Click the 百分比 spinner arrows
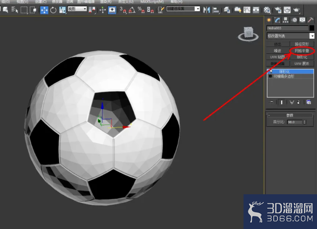 pos(304,122)
